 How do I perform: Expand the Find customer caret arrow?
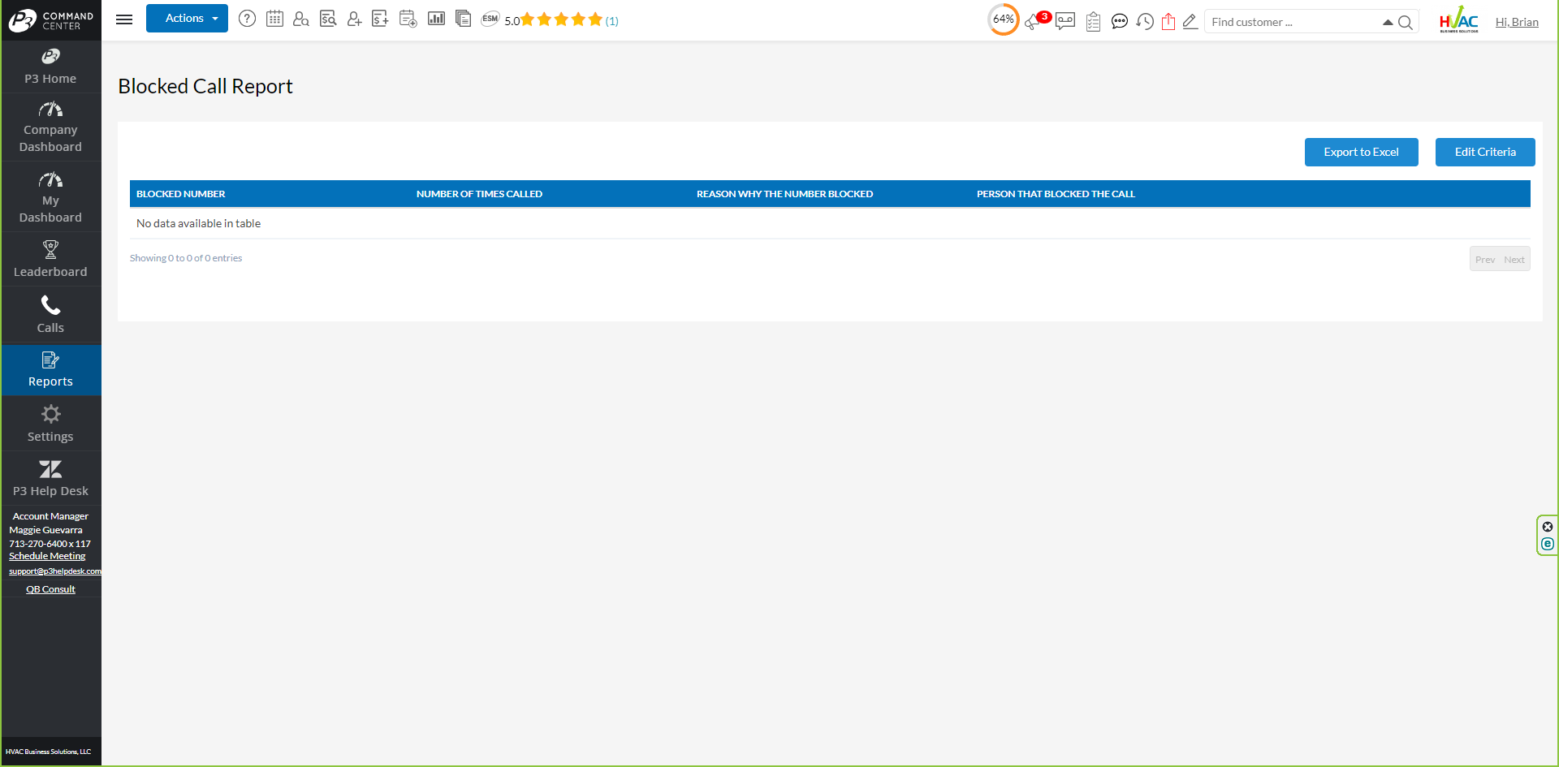click(1388, 23)
